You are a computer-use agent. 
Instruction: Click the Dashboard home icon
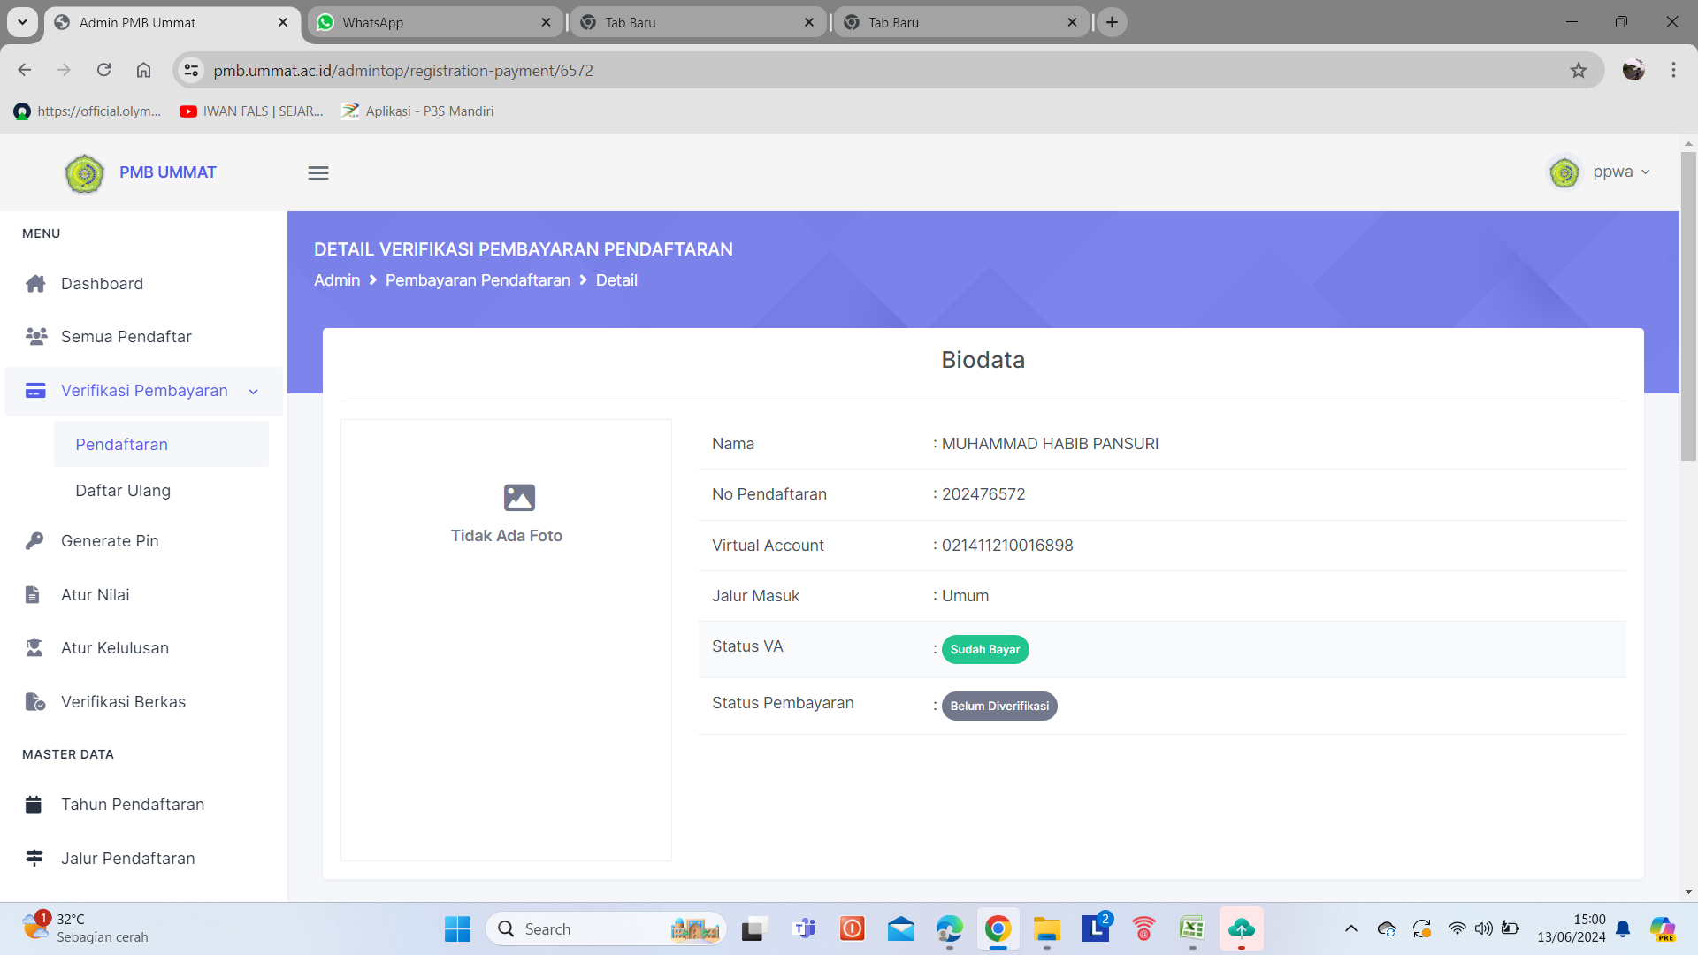click(35, 284)
